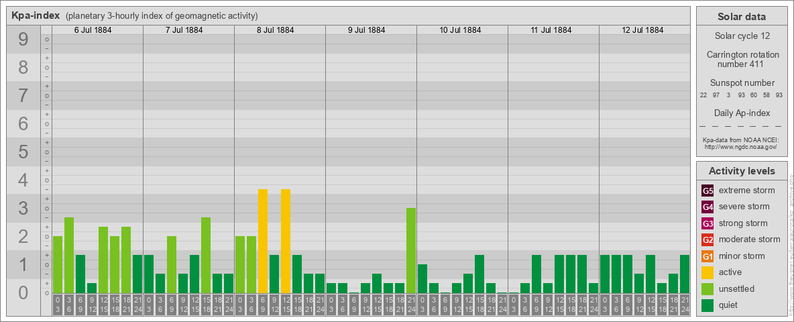Click the 0-3 time label under 6 Jul 1884
The height and width of the screenshot is (322, 794).
point(58,305)
